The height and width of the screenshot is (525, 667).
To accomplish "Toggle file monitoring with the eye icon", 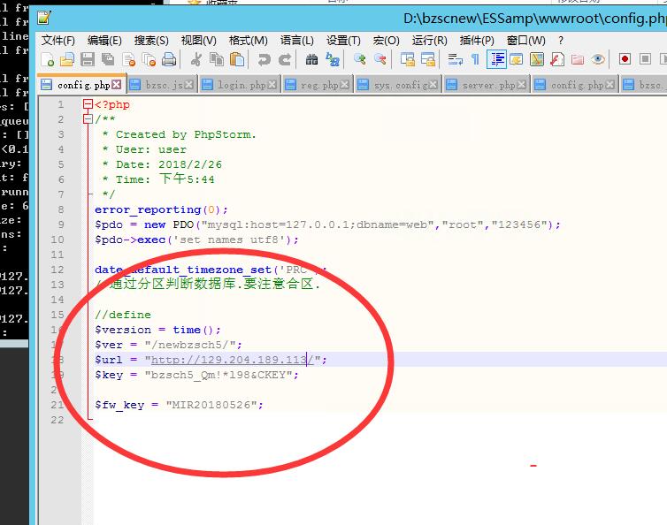I will [598, 59].
